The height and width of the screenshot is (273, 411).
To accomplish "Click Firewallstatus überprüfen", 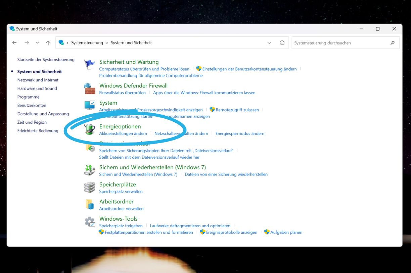I will [122, 93].
